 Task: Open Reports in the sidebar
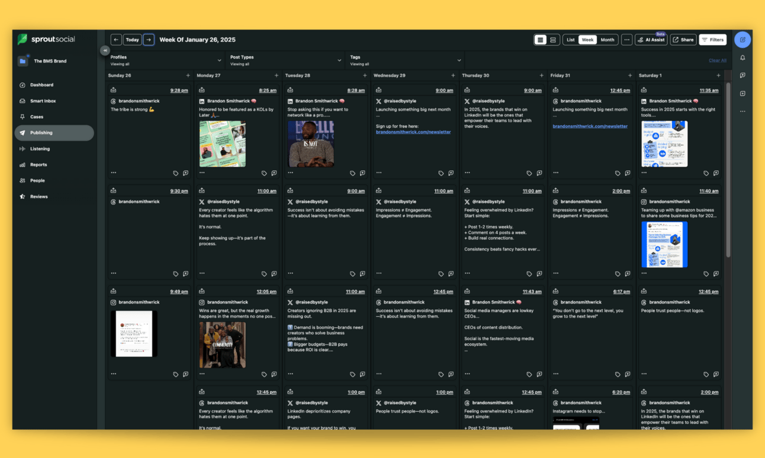54,165
